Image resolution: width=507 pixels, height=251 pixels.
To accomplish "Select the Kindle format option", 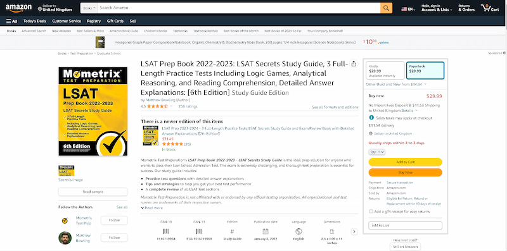I will click(385, 70).
